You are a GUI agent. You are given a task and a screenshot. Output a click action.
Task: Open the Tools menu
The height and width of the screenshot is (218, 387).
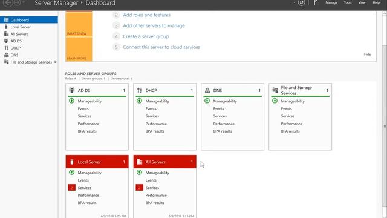coord(348,2)
